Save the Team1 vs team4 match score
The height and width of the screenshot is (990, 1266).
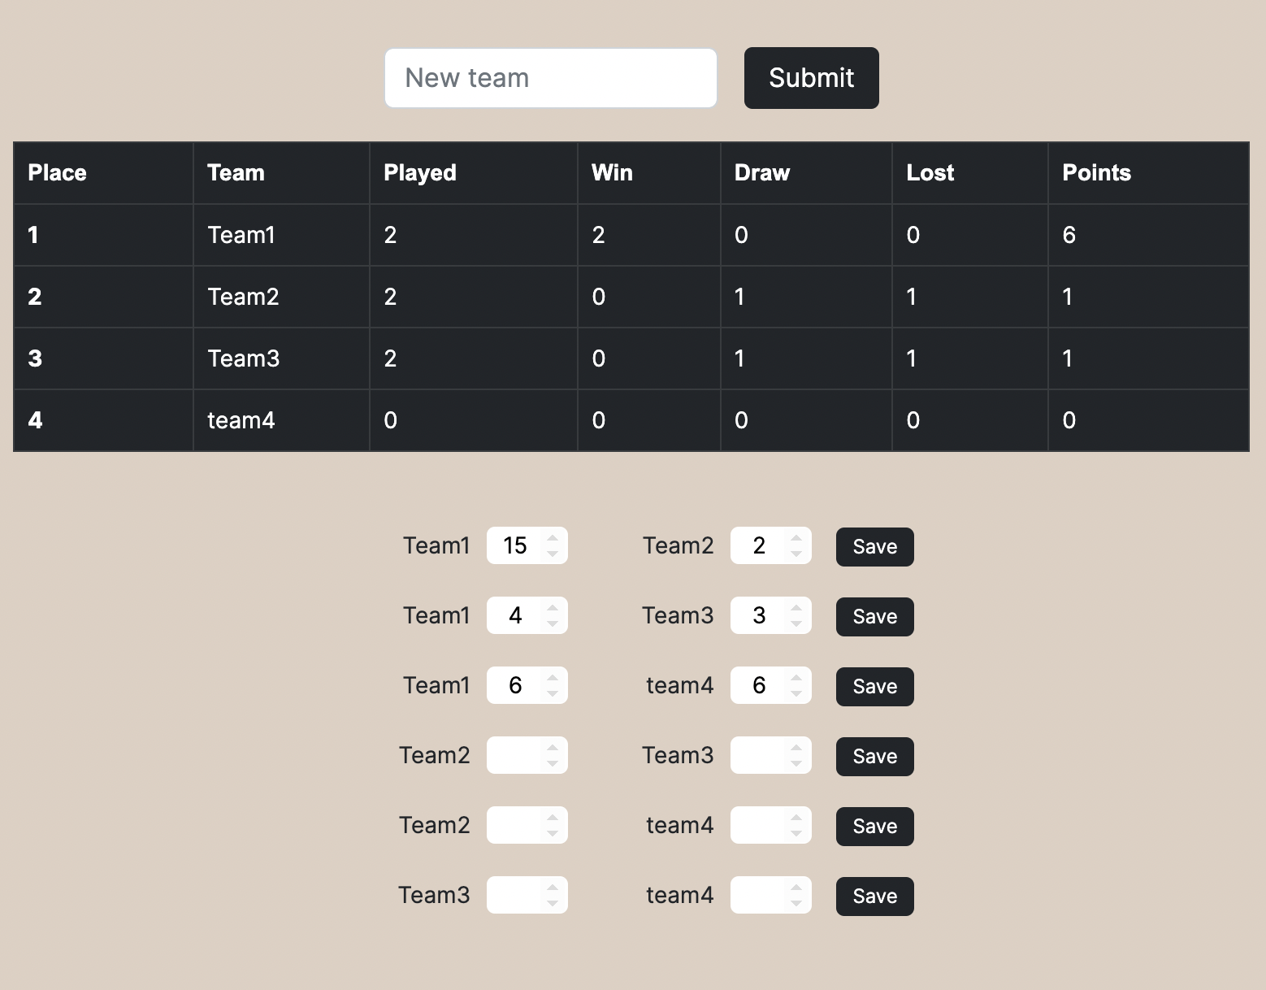[x=874, y=686]
